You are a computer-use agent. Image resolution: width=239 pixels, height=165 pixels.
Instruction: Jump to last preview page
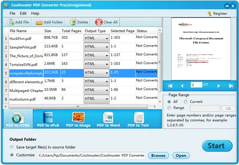pos(231,86)
